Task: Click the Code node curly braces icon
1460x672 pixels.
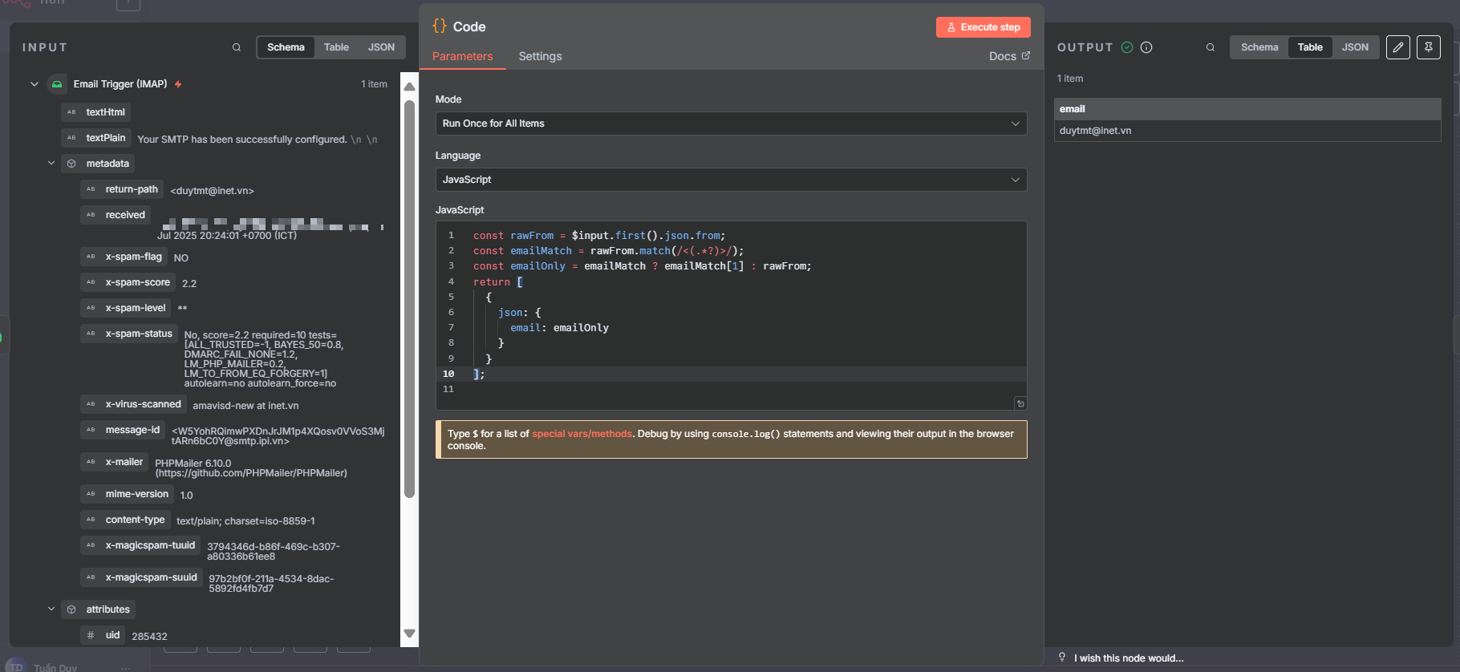Action: click(440, 26)
